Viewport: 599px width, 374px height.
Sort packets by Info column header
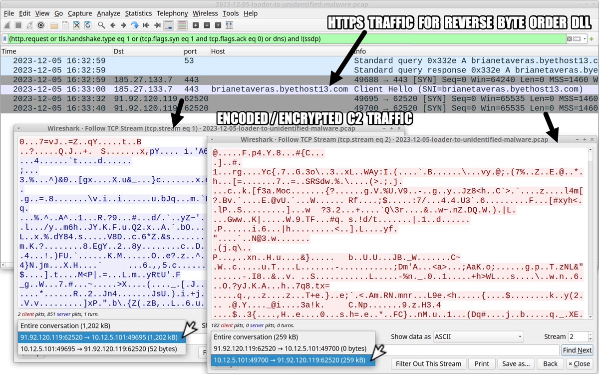pos(475,51)
